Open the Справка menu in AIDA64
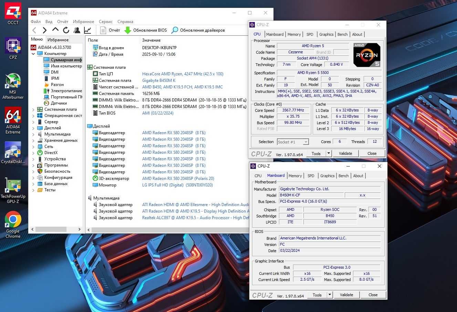The width and height of the screenshot is (457, 312). (125, 21)
